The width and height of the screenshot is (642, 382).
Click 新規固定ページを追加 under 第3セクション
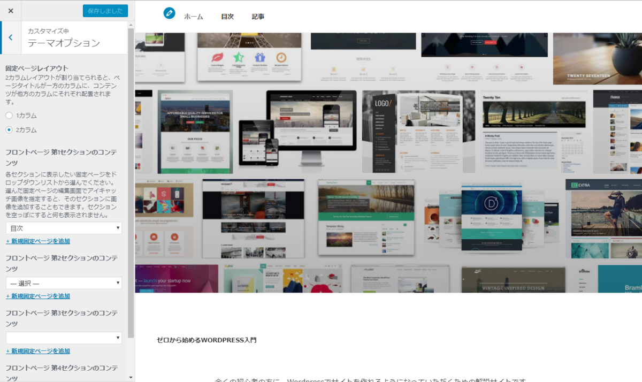pos(38,352)
